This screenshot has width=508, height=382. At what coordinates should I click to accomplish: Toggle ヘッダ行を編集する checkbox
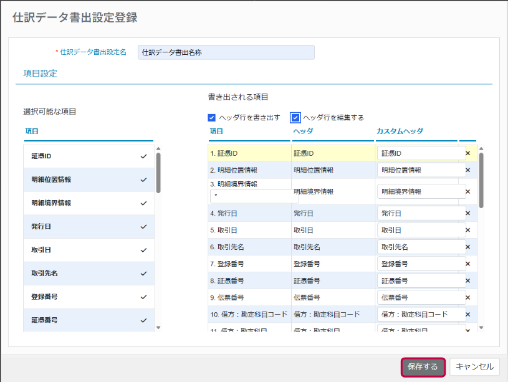295,118
